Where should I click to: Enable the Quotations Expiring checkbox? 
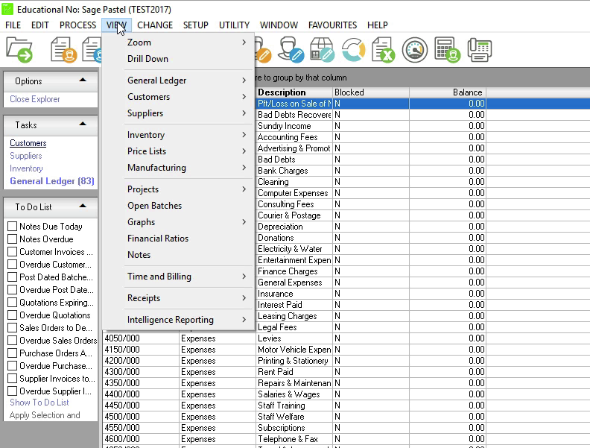pos(12,303)
